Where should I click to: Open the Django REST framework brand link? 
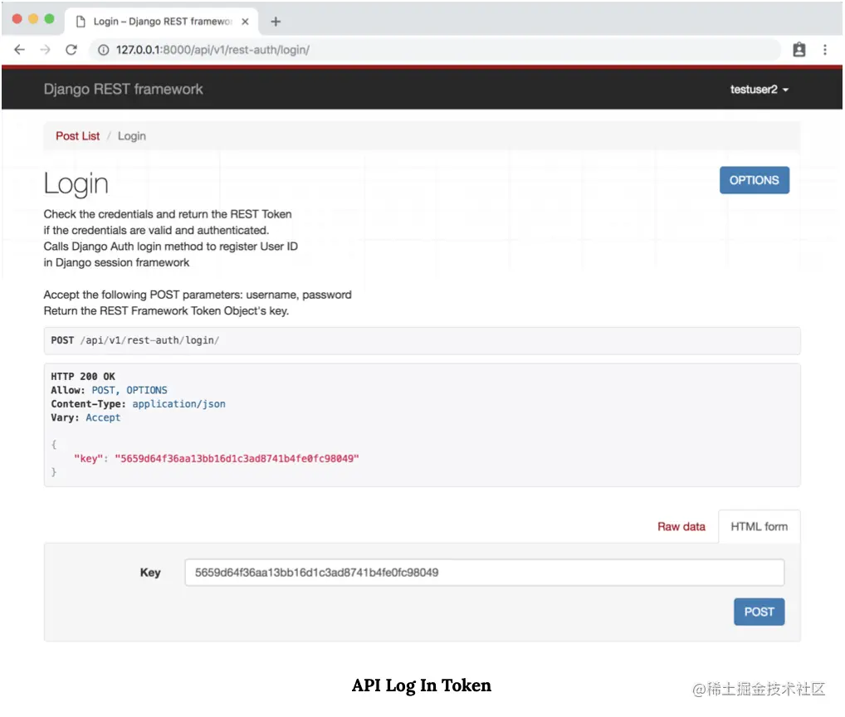point(124,90)
